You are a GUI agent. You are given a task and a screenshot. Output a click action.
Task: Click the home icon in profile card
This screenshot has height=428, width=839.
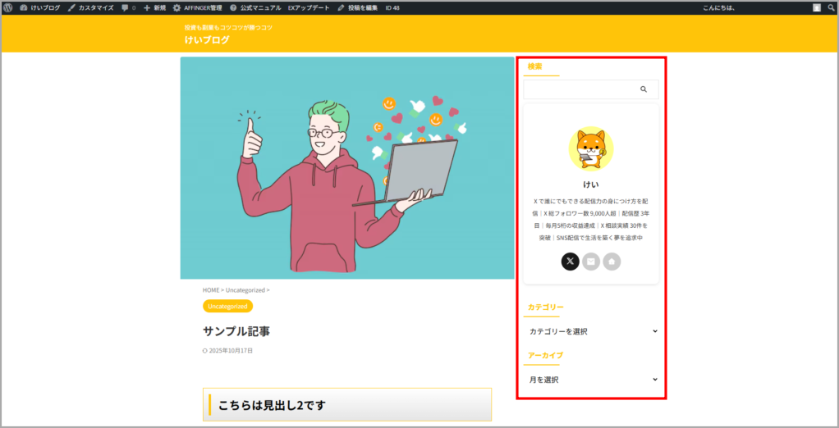[x=612, y=262]
